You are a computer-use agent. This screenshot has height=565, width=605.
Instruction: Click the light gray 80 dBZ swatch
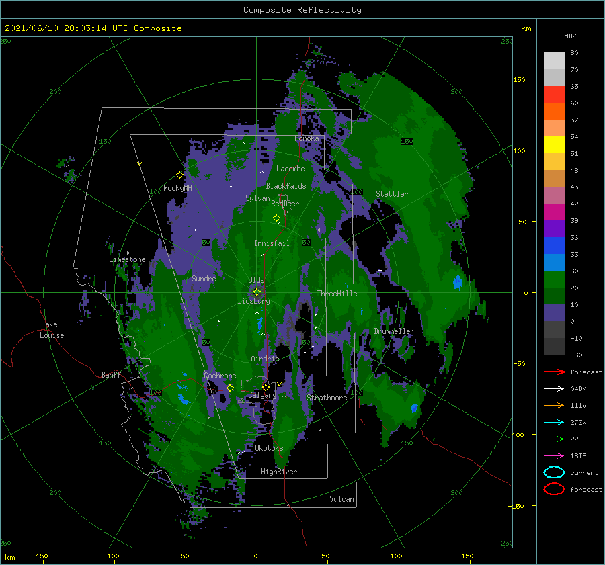pos(554,60)
